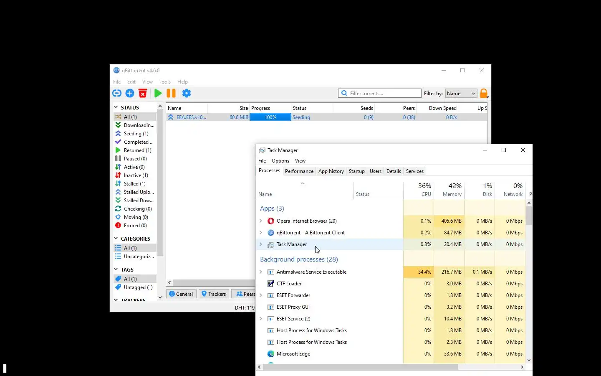Expand Opera Internet Browser process group
This screenshot has width=601, height=376.
point(261,221)
